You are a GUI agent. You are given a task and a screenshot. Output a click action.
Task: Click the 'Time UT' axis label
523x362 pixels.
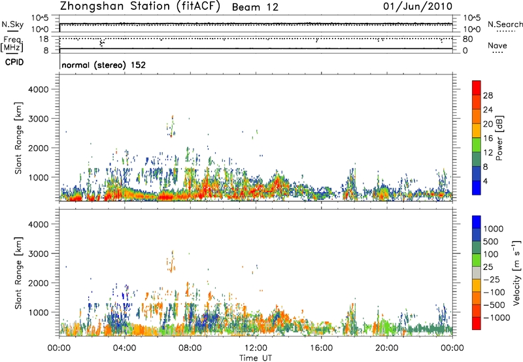coord(256,358)
